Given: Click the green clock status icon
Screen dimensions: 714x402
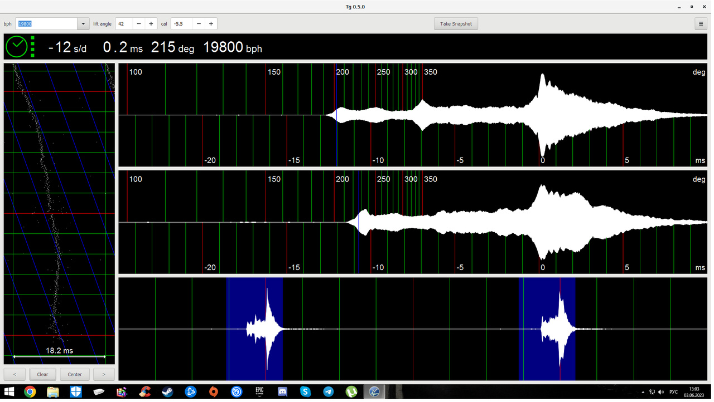Looking at the screenshot, I should [17, 47].
